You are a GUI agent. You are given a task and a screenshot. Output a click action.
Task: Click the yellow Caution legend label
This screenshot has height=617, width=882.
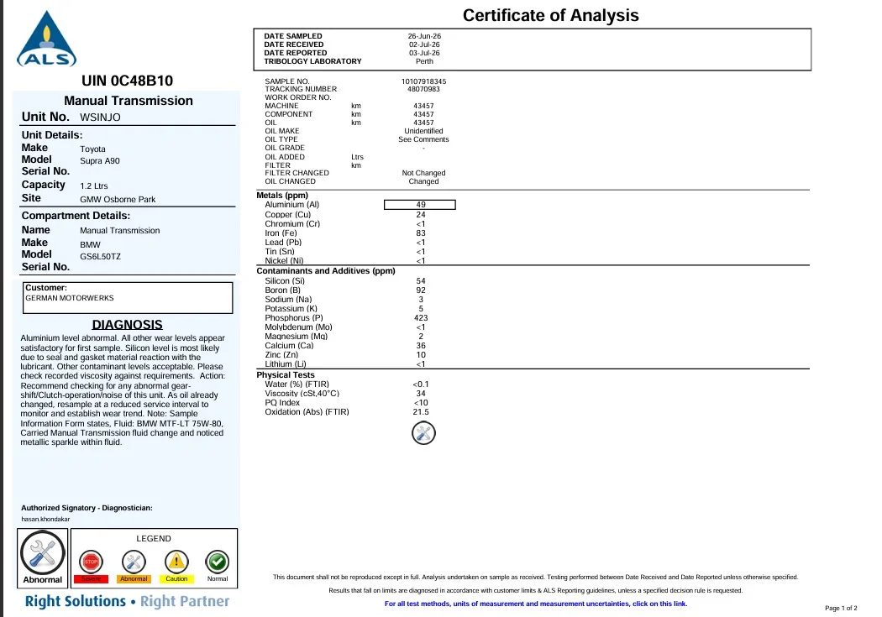coord(176,578)
